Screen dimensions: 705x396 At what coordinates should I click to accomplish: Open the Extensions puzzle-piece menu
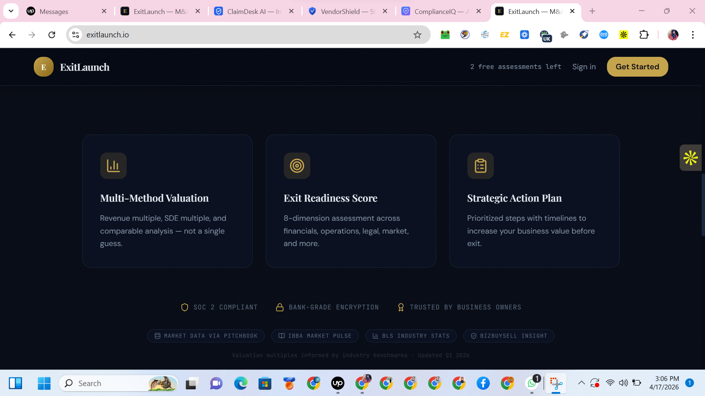point(644,35)
